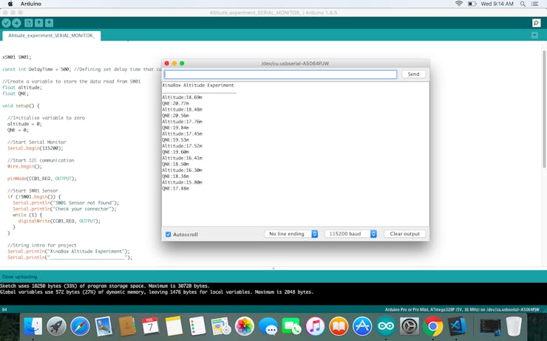Click the Clear output button

[404, 234]
